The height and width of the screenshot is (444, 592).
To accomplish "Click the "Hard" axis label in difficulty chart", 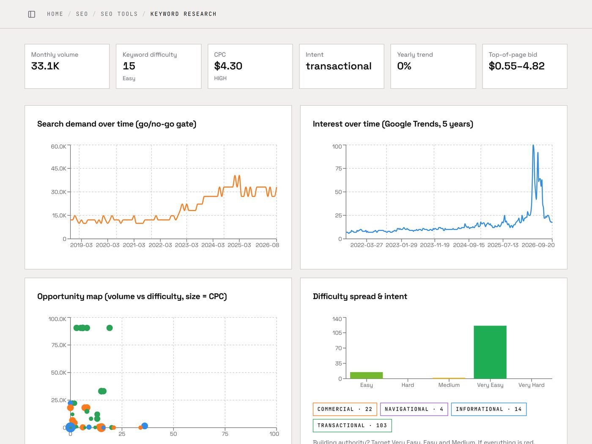I will pyautogui.click(x=408, y=385).
